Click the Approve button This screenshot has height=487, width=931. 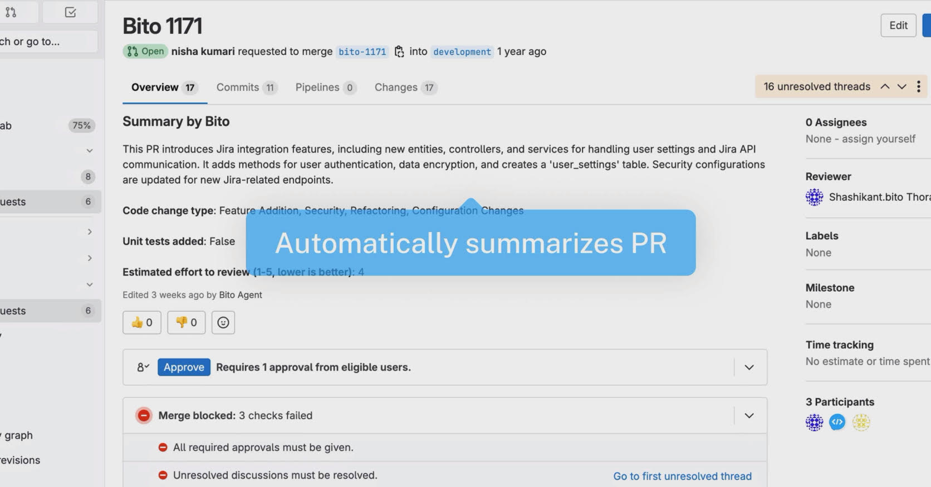[x=184, y=367]
